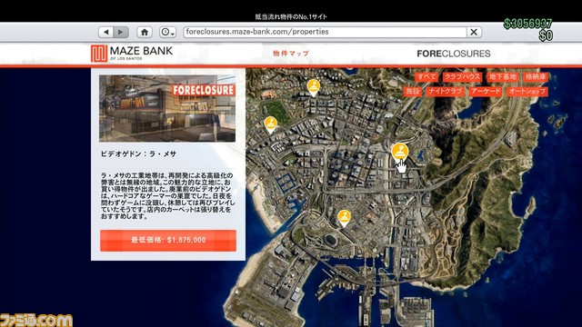The width and height of the screenshot is (582, 327).
Task: Filter map by 格納庫 hangars
Action: click(536, 76)
